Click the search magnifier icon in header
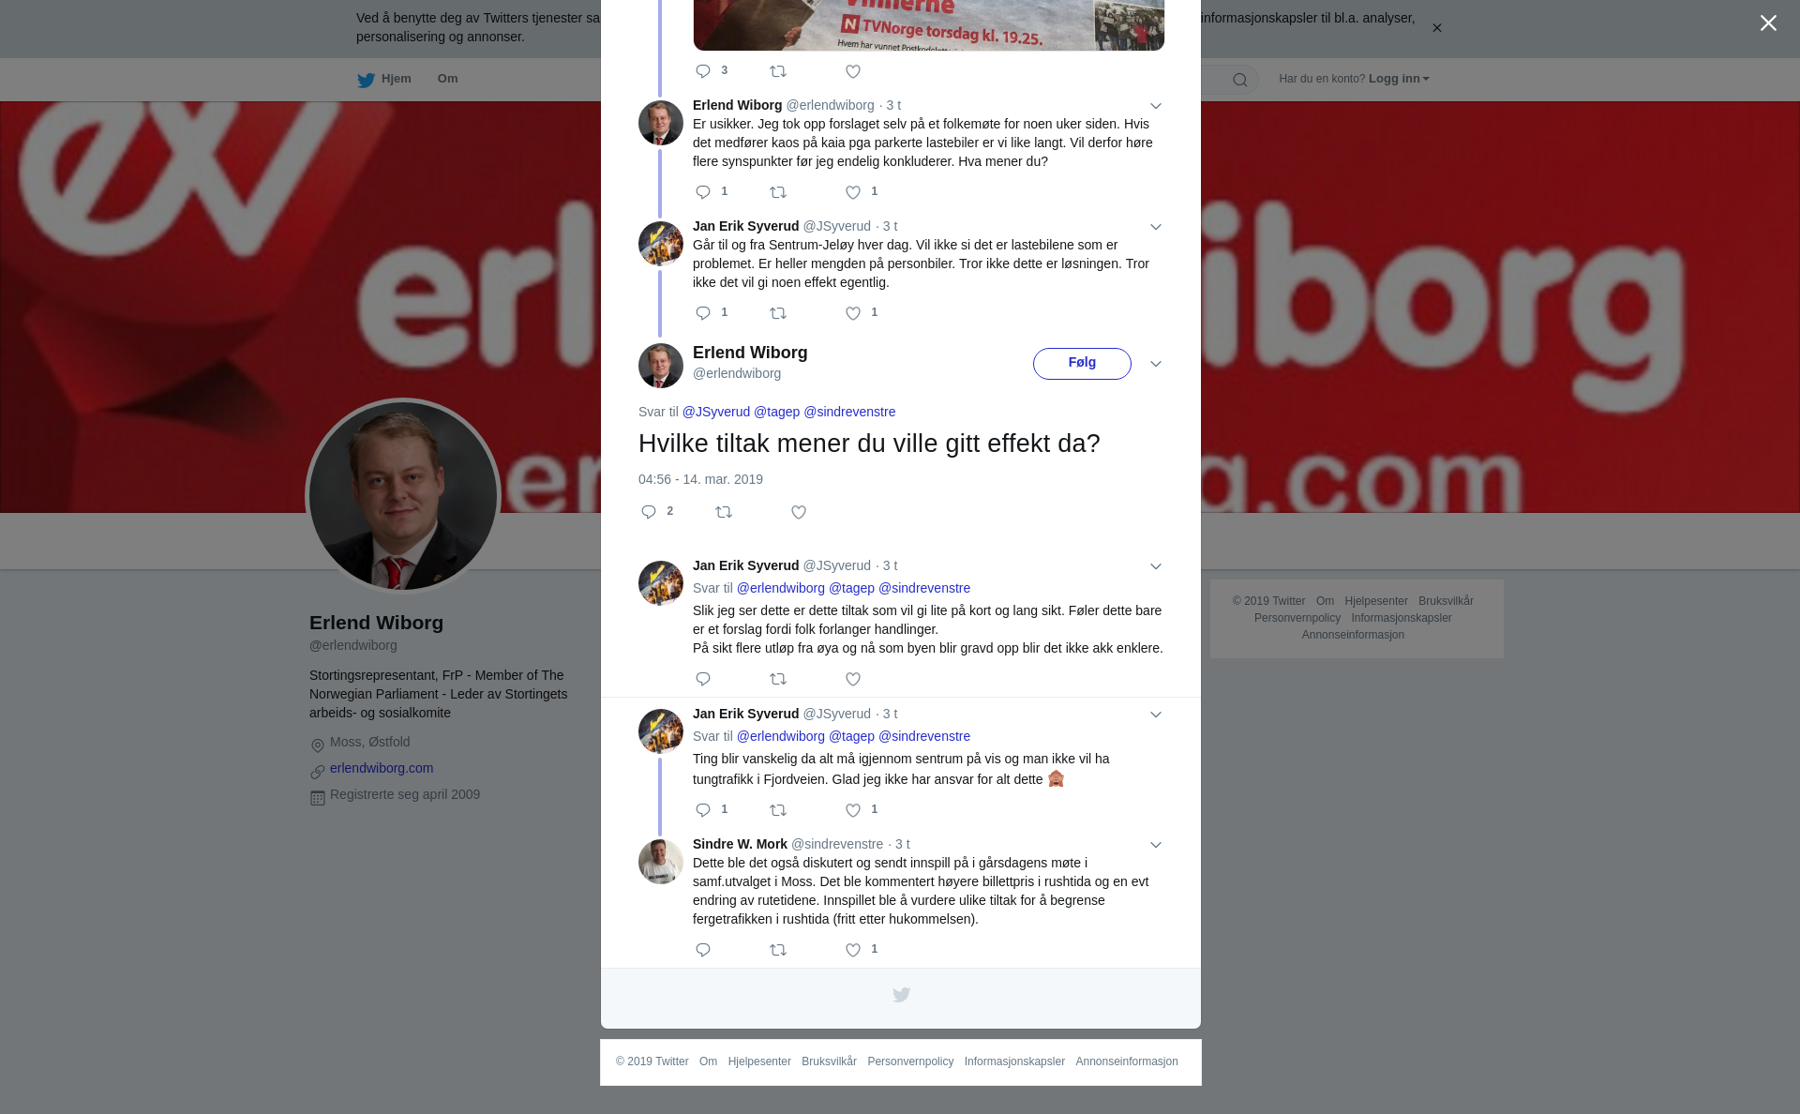1800x1114 pixels. [1240, 80]
